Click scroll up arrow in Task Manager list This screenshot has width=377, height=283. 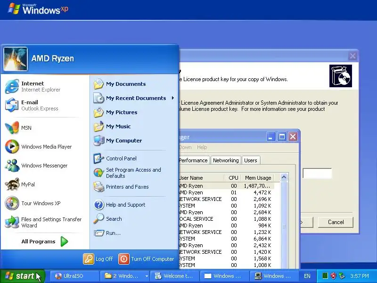click(284, 178)
